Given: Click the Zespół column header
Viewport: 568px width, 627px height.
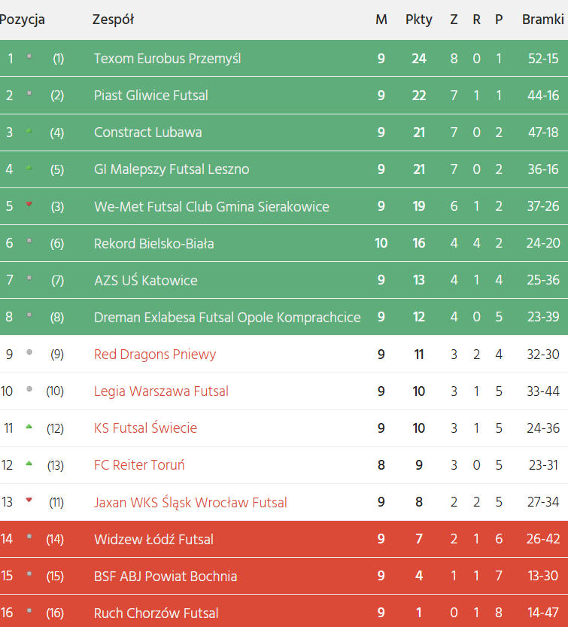Looking at the screenshot, I should pos(113,20).
